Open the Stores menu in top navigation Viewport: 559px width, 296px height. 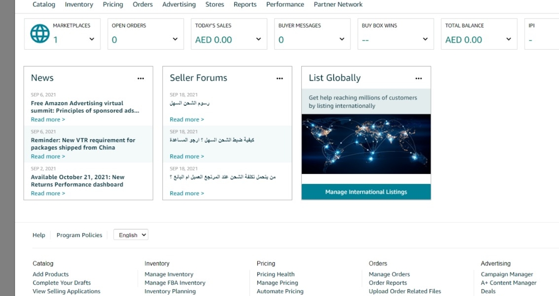tap(214, 4)
